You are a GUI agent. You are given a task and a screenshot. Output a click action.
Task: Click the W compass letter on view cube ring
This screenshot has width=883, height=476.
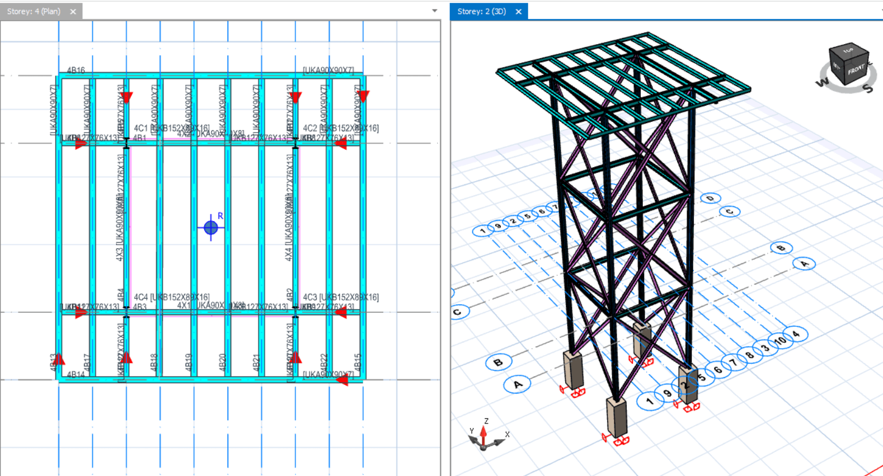tap(821, 83)
